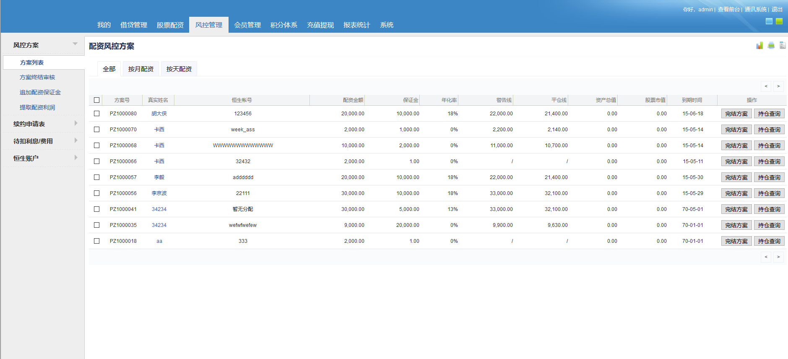Image resolution: width=788 pixels, height=359 pixels.
Task: Select the checkbox for row PZ1000057
Action: coord(97,177)
